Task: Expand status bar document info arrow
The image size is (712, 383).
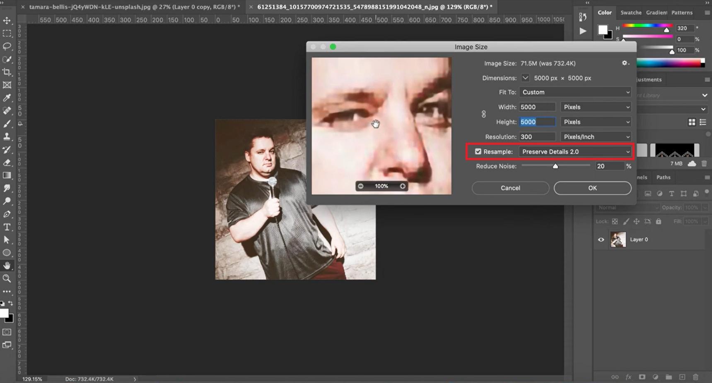Action: click(x=135, y=379)
